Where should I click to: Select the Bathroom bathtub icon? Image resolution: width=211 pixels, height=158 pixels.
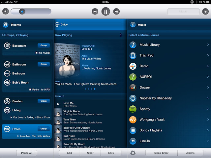pyautogui.click(x=7, y=65)
